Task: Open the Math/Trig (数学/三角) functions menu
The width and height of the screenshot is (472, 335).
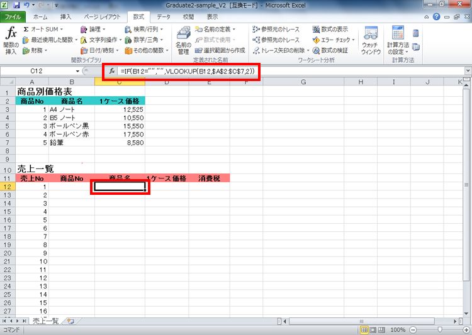Action: (144, 40)
